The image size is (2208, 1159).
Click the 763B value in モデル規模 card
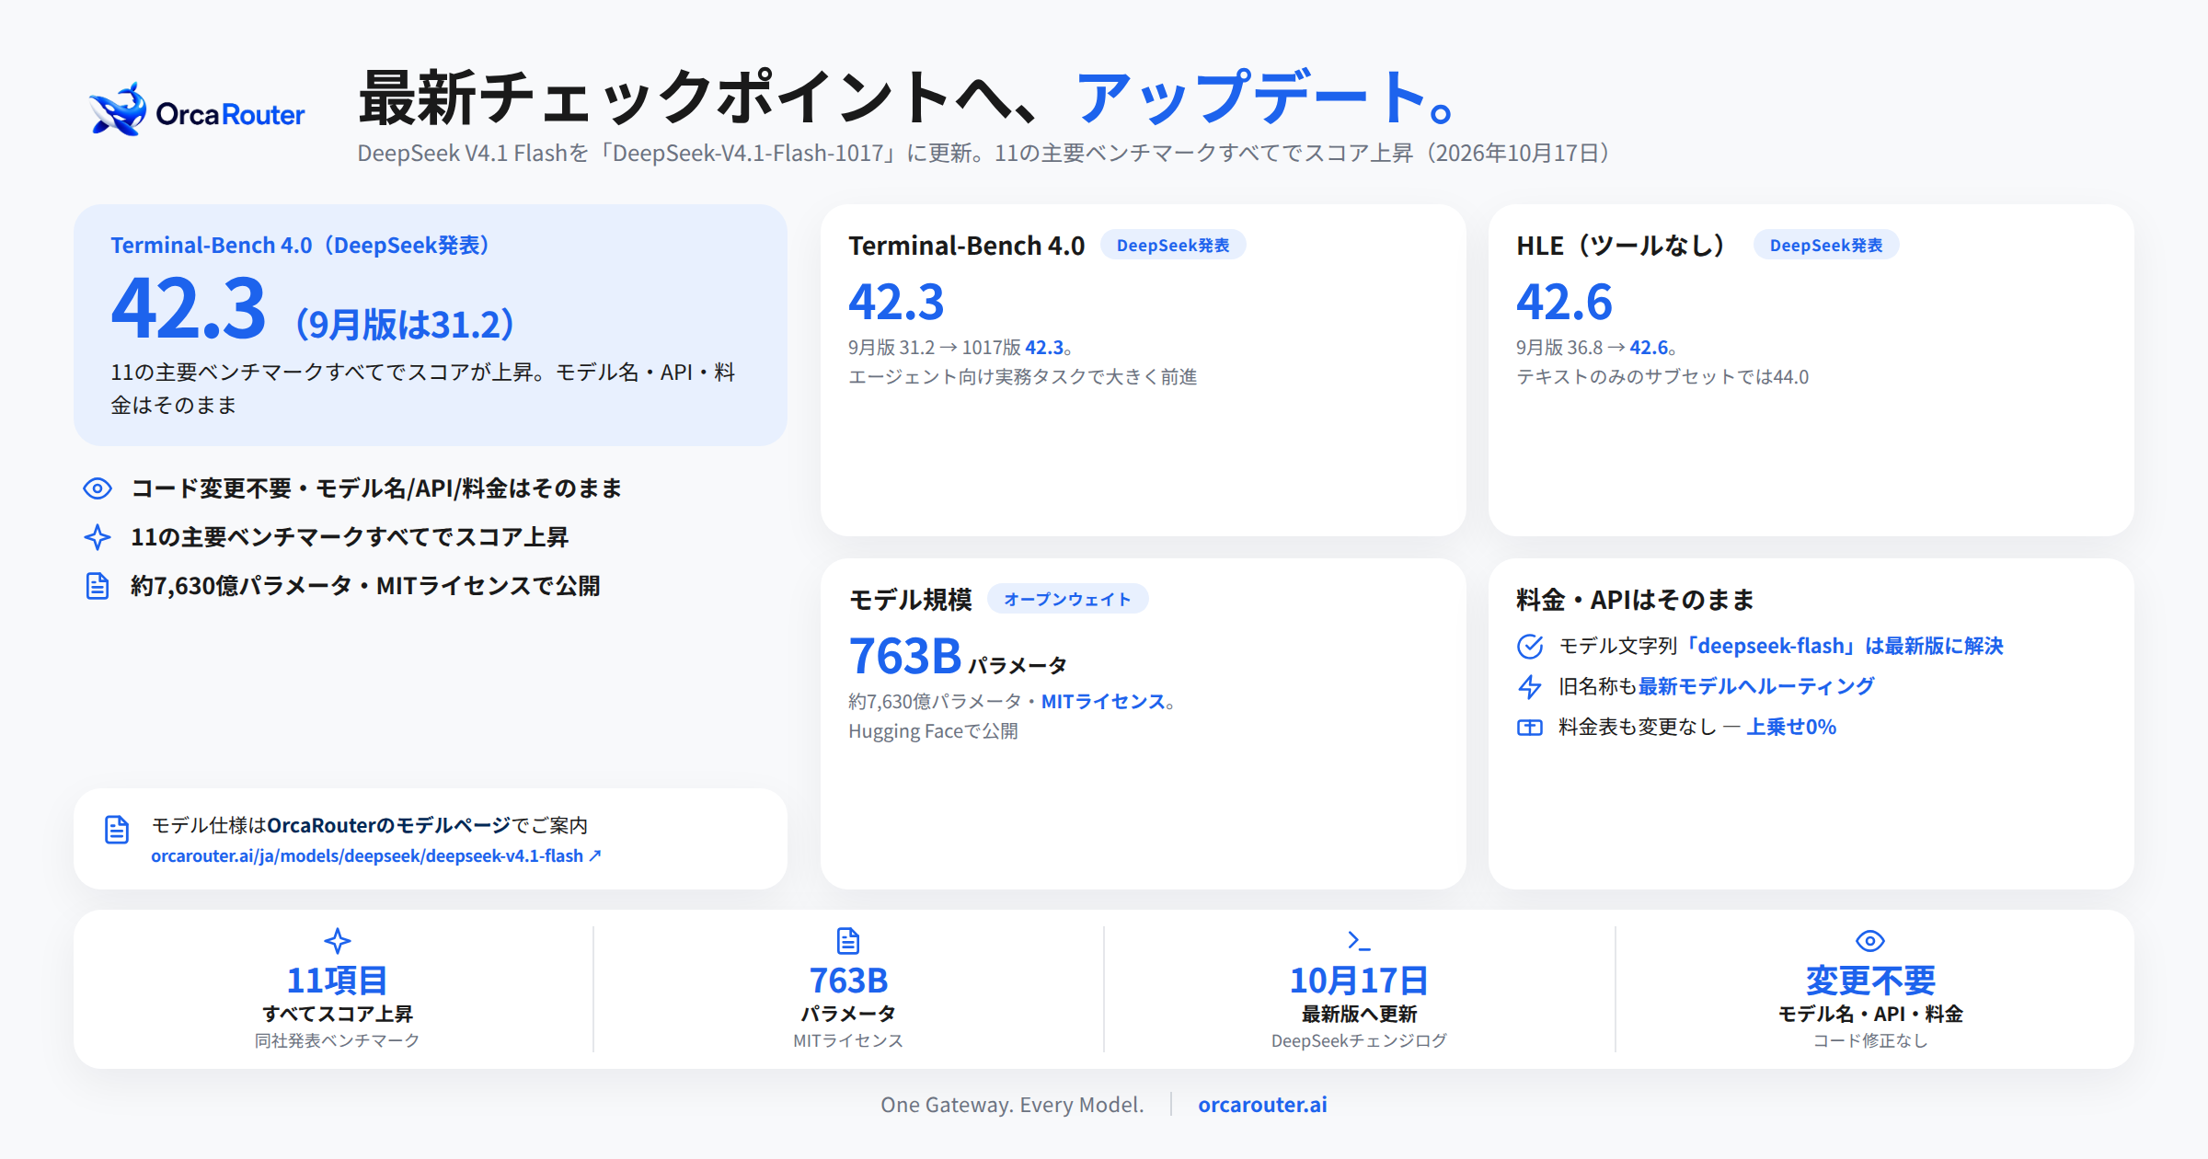pos(905,656)
